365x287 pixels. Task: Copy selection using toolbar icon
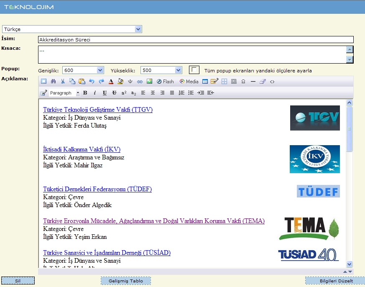pyautogui.click(x=72, y=81)
